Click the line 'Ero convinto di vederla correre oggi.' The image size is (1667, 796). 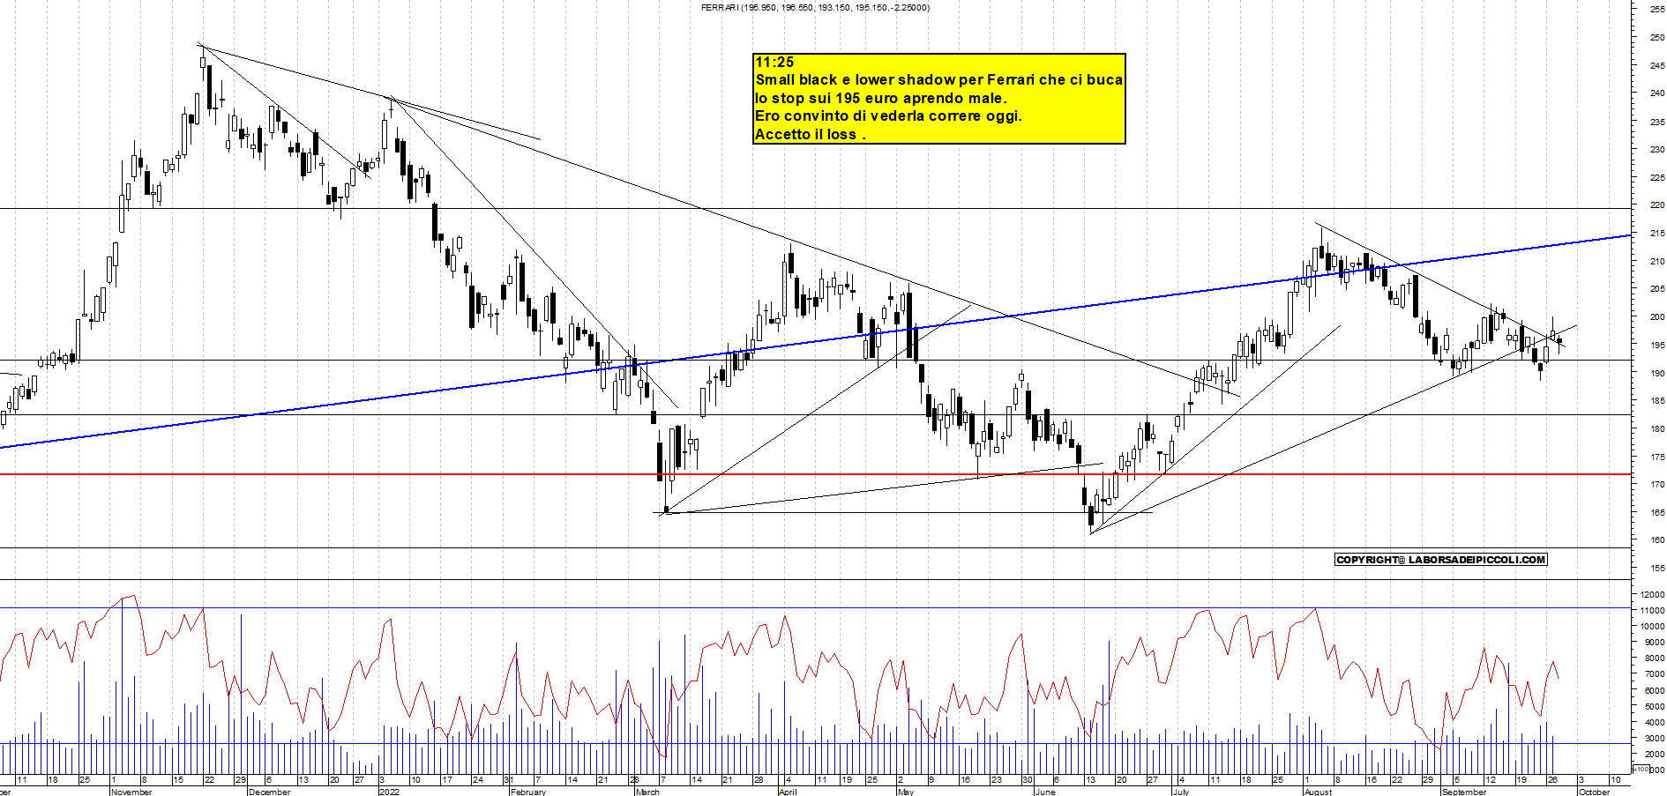pos(888,115)
